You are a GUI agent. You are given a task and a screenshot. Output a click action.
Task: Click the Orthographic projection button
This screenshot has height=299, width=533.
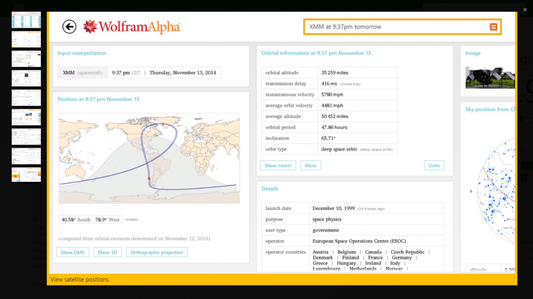click(x=157, y=252)
